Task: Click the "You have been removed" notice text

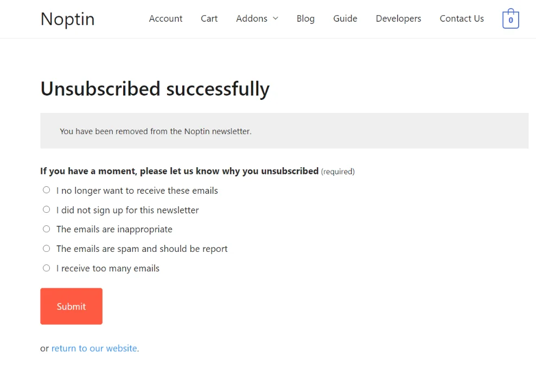Action: pyautogui.click(x=156, y=131)
